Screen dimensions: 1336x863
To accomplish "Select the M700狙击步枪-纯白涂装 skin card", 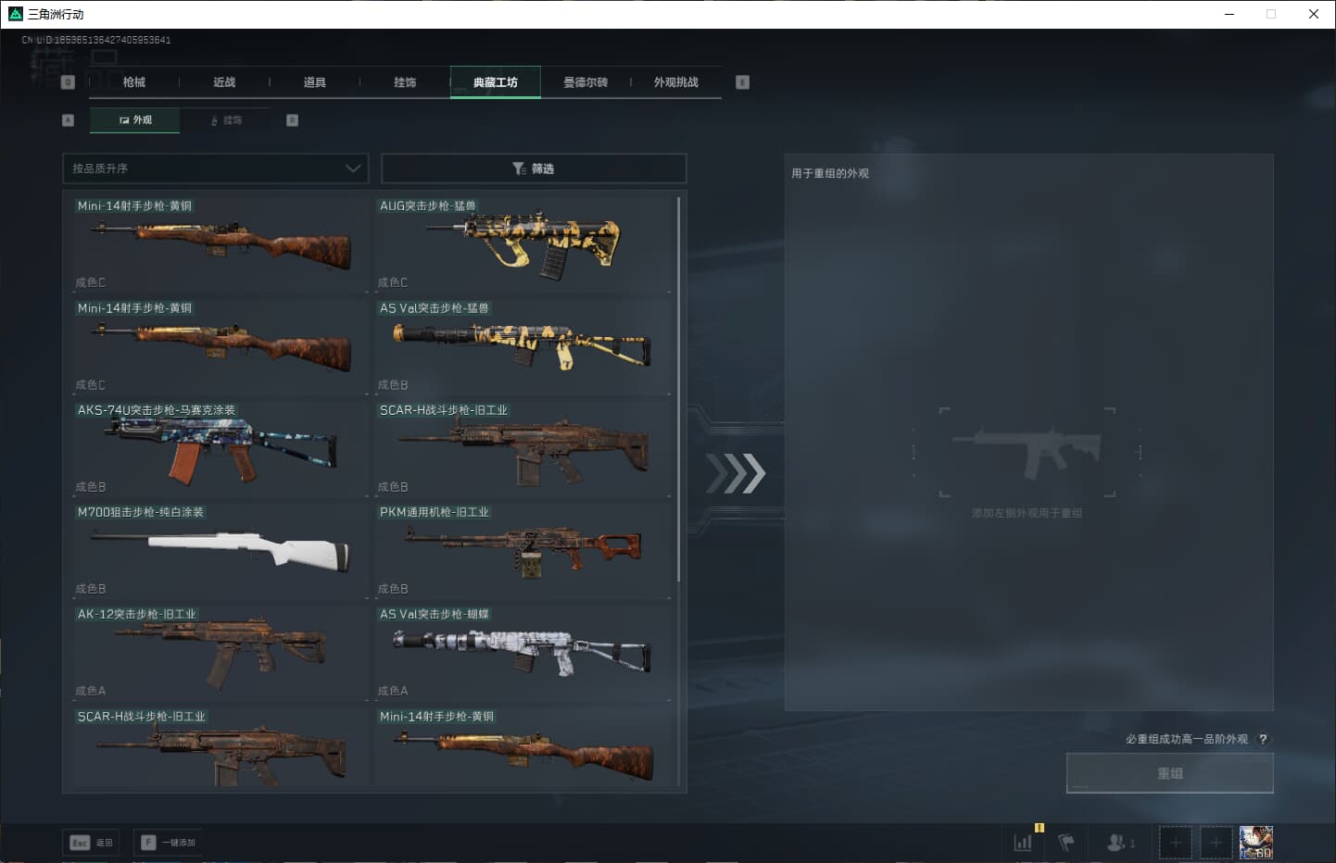I will point(220,549).
